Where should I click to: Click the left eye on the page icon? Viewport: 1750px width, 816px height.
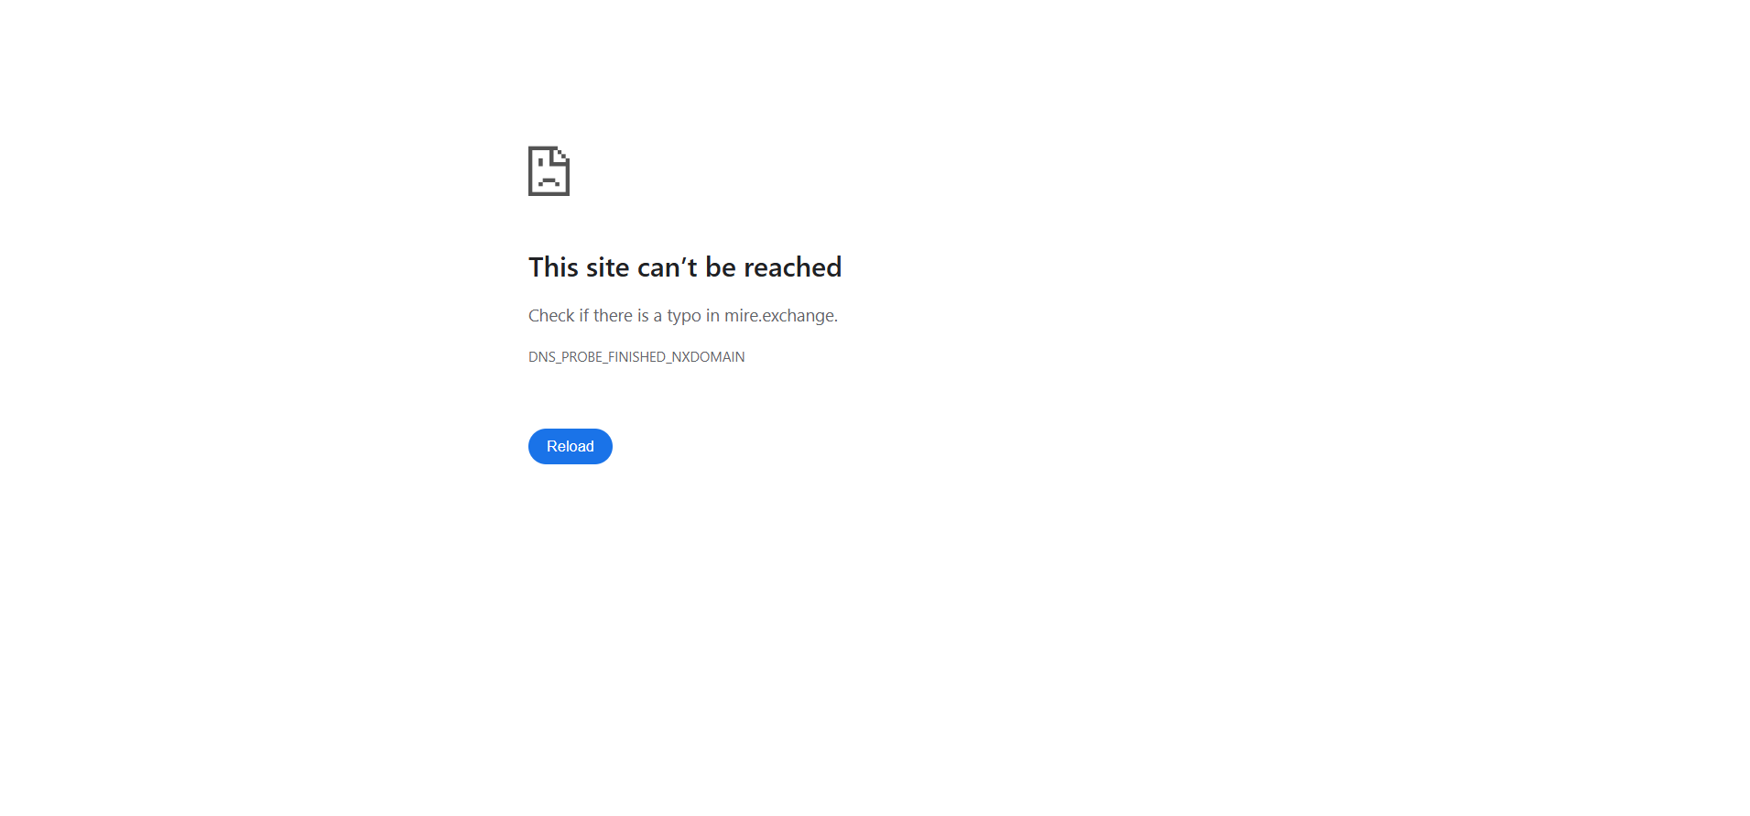tap(542, 160)
